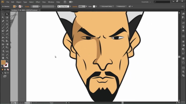Open the File menu

(8, 2)
